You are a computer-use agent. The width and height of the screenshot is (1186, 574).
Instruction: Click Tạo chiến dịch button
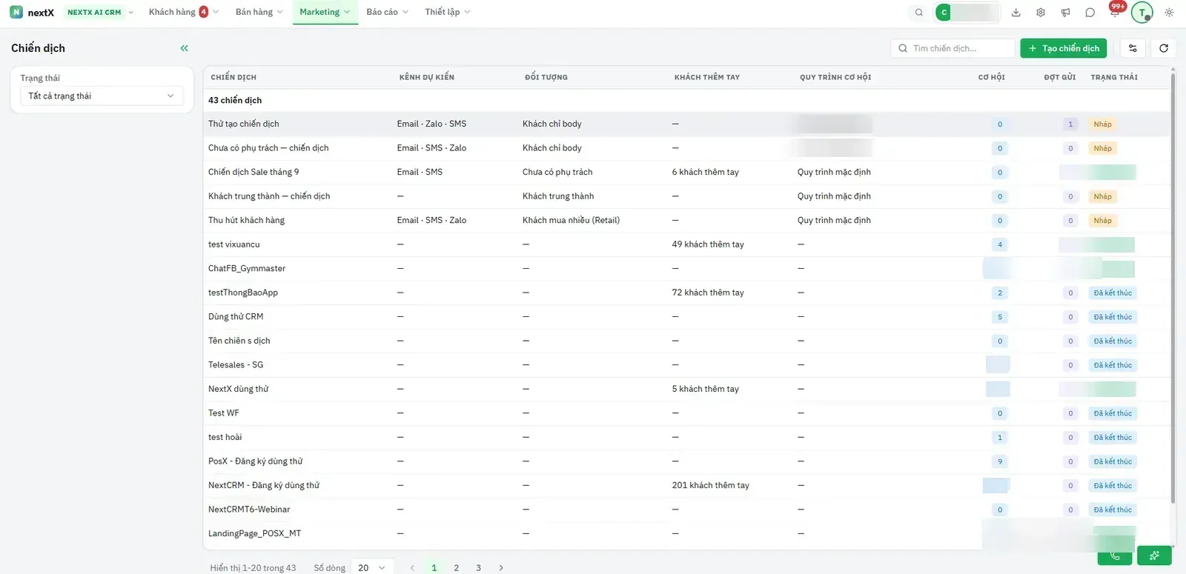[x=1063, y=48]
